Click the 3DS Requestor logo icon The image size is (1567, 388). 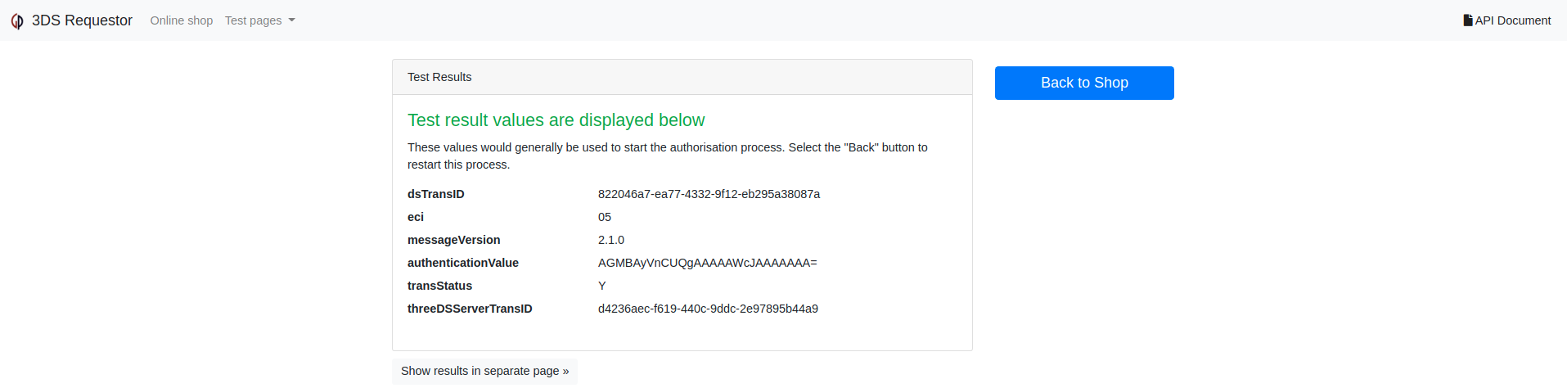coord(17,21)
